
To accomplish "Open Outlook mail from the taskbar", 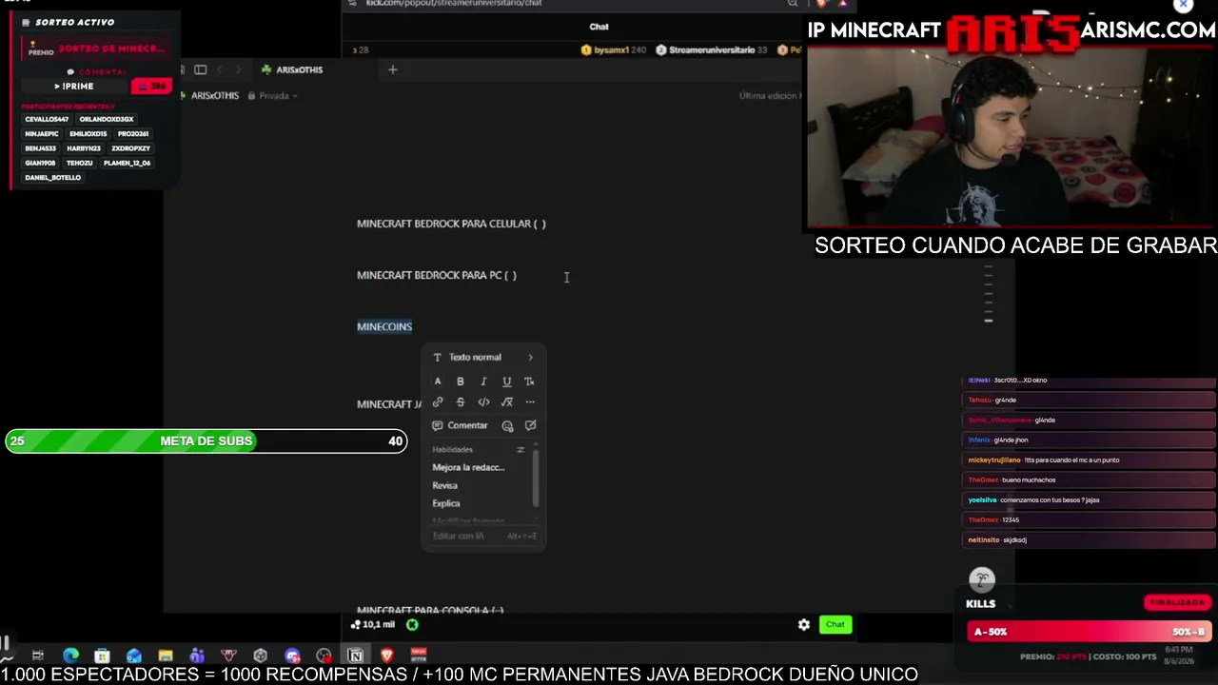I will tap(134, 656).
